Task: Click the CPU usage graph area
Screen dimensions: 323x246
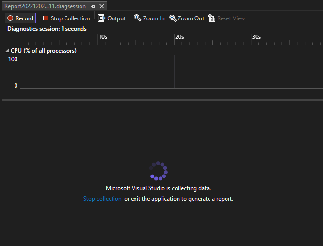Action: tap(171, 72)
